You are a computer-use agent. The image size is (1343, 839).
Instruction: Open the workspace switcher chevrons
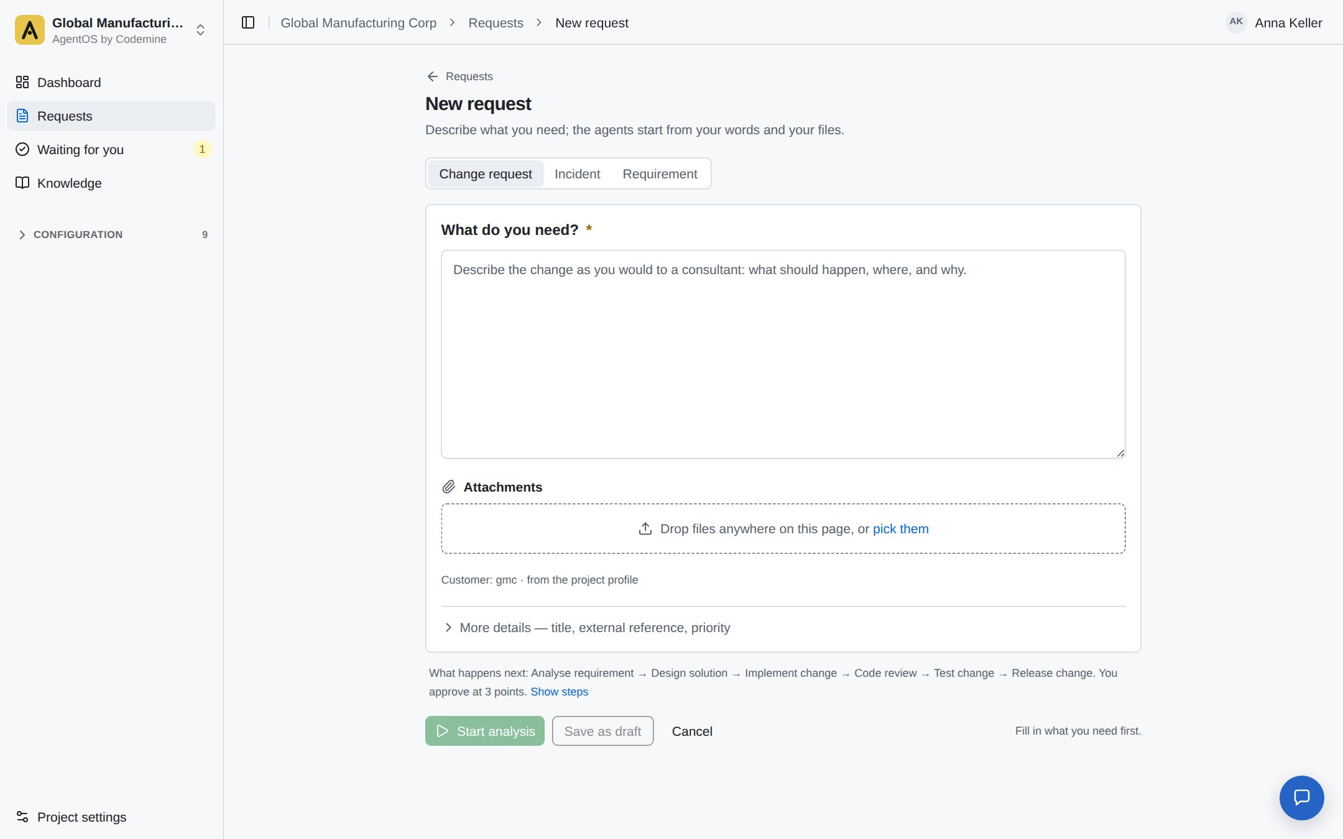click(200, 30)
